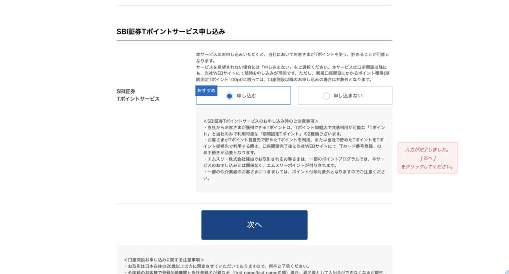Viewport: 509px width, 274px height.
Task: Select the 申し込む radio option
Action: pos(243,96)
